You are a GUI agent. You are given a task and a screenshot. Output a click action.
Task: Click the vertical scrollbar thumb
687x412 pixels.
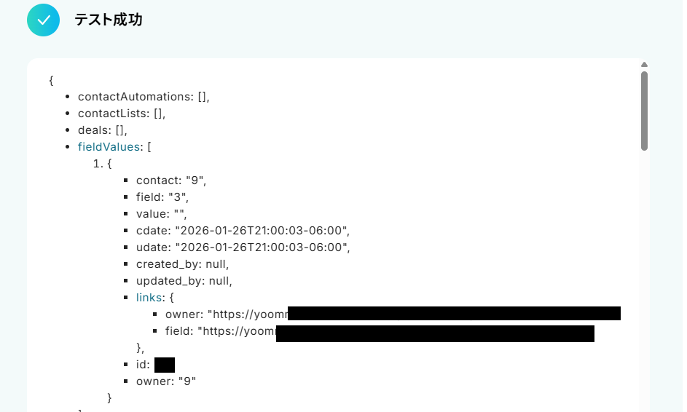(644, 111)
